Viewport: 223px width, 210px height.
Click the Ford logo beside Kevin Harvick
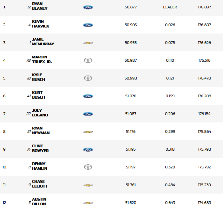coord(88,25)
